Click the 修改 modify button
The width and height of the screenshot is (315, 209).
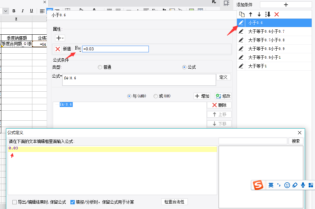(x=223, y=96)
